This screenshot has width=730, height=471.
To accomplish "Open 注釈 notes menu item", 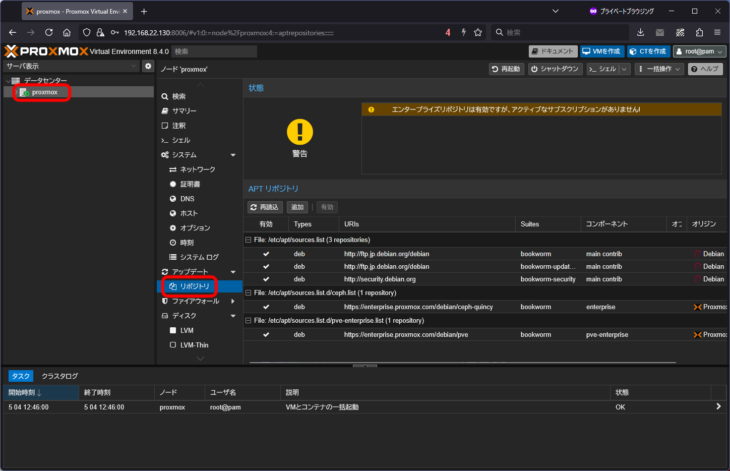I will pyautogui.click(x=200, y=126).
